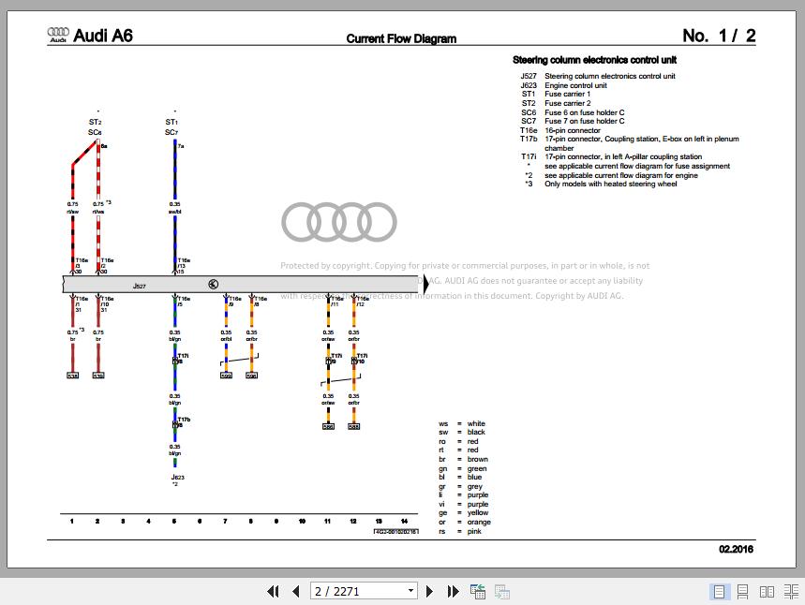
Task: Click the Audi rings logo in the header
Action: click(58, 35)
